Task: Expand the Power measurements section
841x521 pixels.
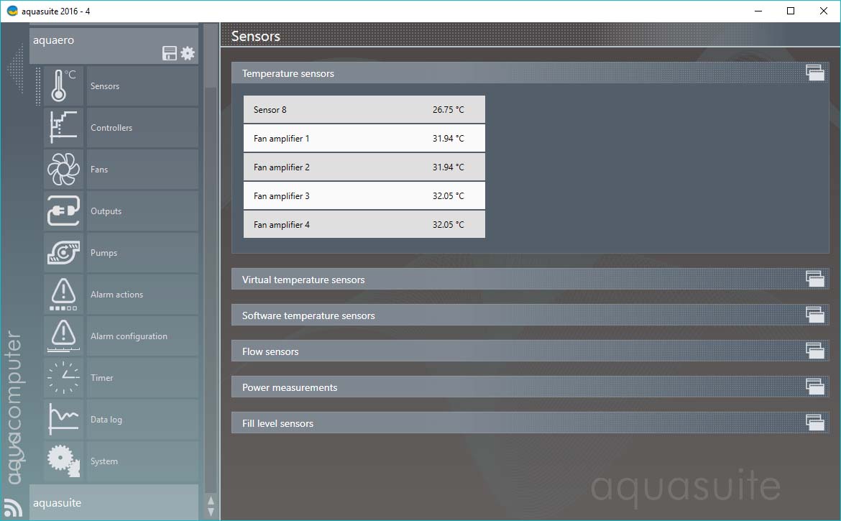Action: [x=290, y=387]
